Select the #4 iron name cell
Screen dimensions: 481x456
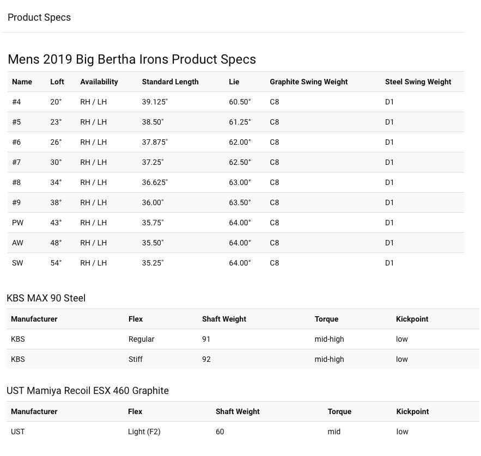[16, 102]
